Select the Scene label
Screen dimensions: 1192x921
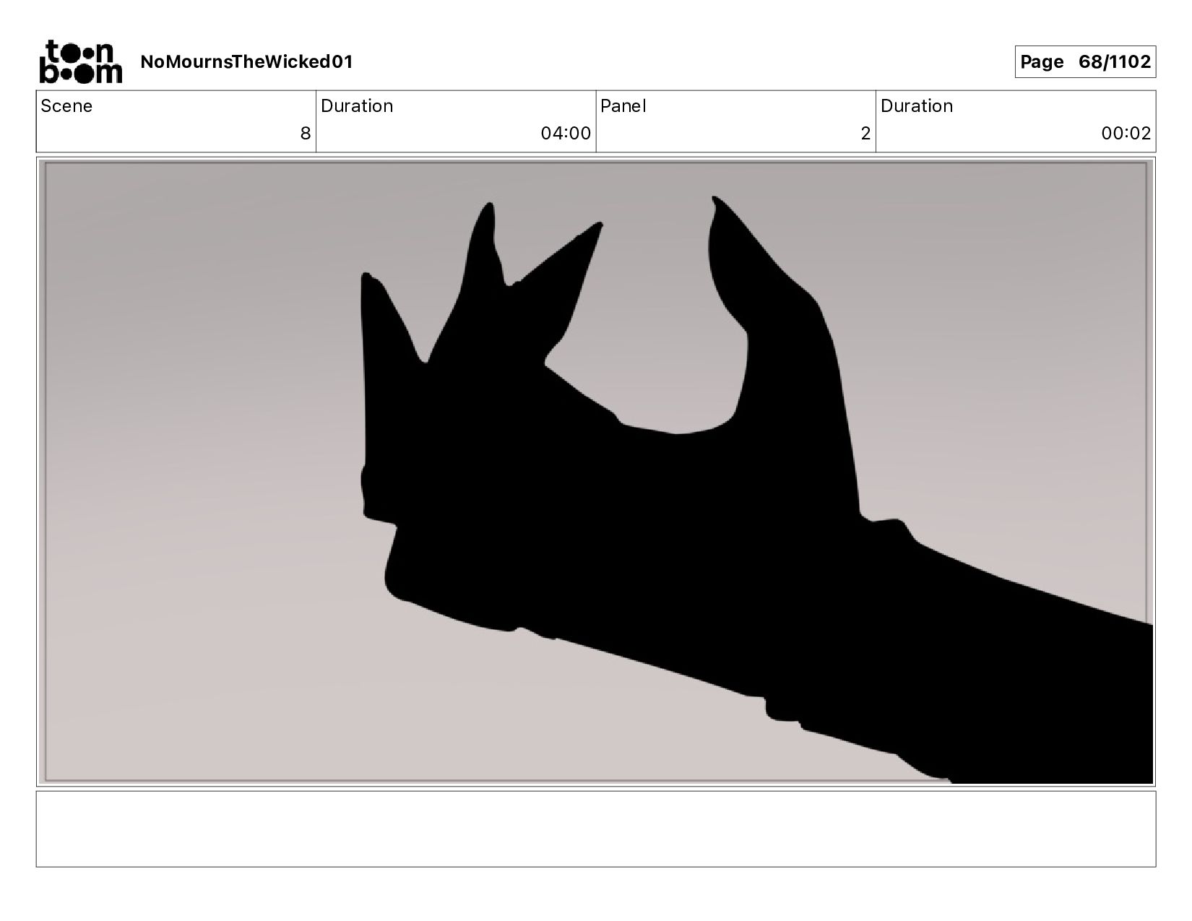(66, 106)
